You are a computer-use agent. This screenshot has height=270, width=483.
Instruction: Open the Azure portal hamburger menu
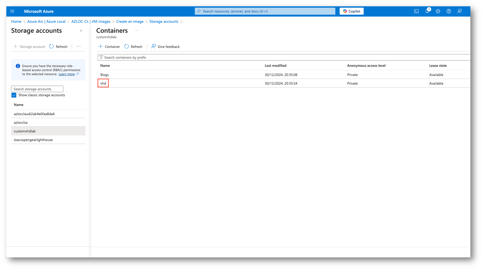tap(12, 11)
